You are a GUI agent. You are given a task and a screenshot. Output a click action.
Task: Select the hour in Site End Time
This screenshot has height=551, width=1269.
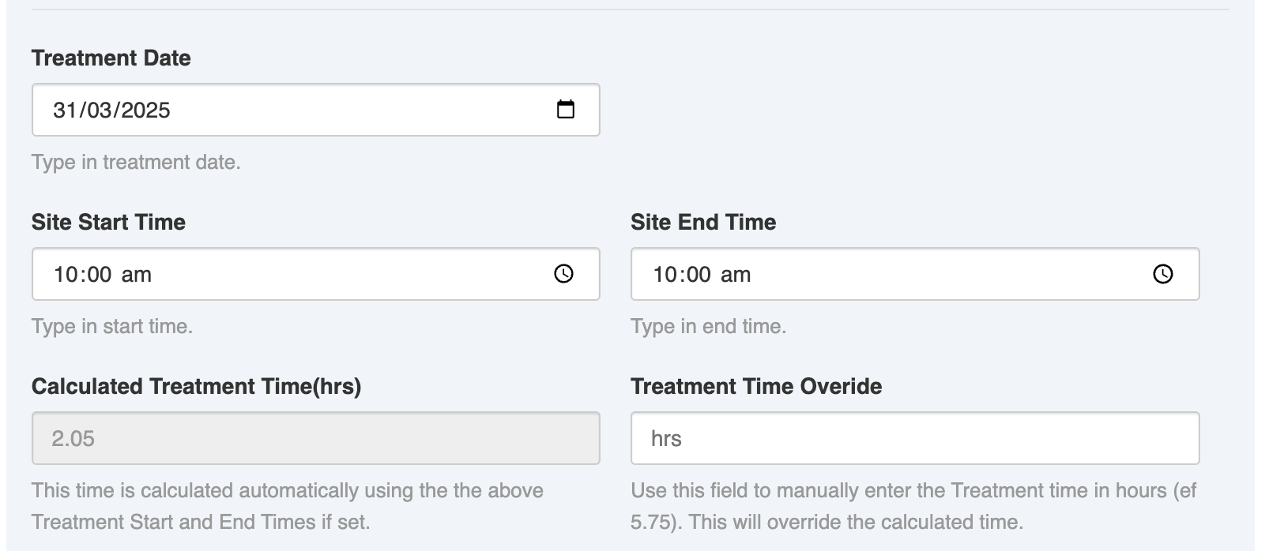[x=664, y=275]
